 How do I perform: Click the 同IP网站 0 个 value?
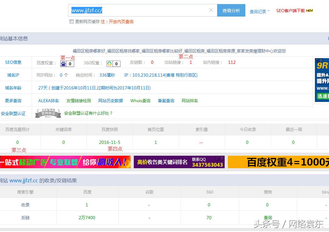pyautogui.click(x=64, y=75)
